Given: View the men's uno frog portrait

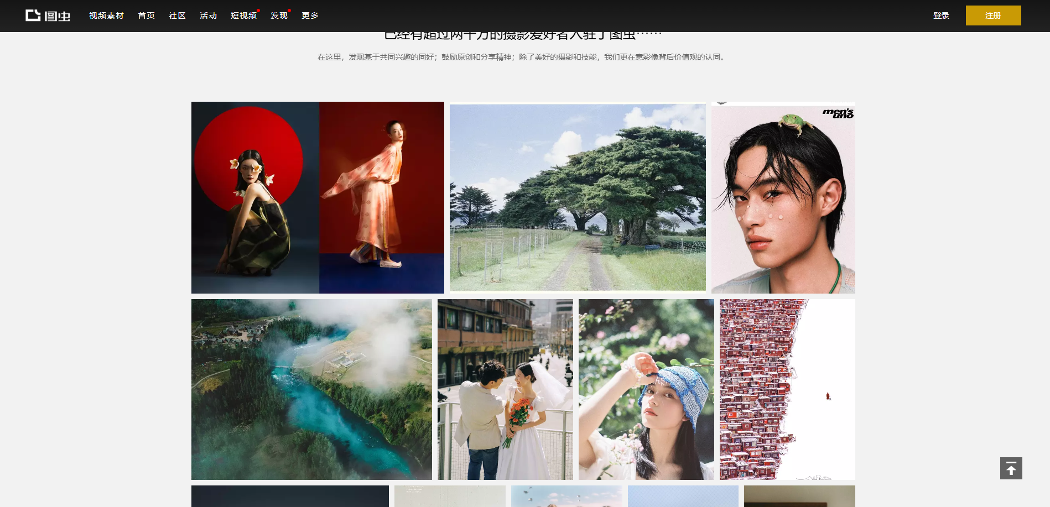Looking at the screenshot, I should pos(783,197).
